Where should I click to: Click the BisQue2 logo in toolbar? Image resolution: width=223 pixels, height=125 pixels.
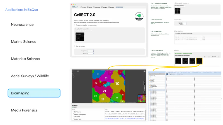tap(75, 7)
